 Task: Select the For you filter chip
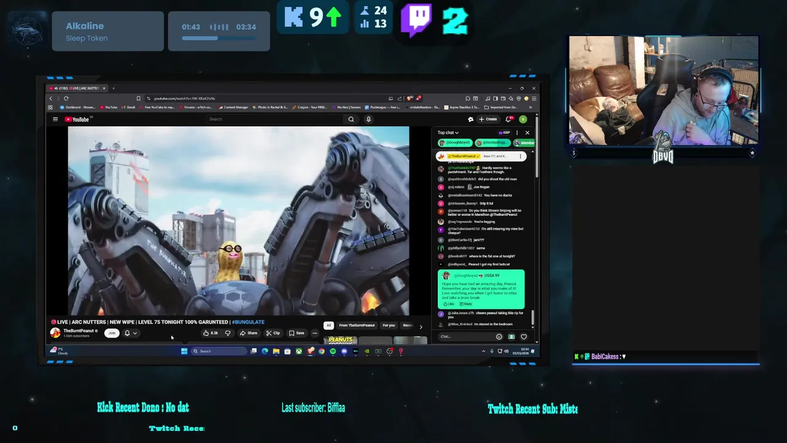389,325
